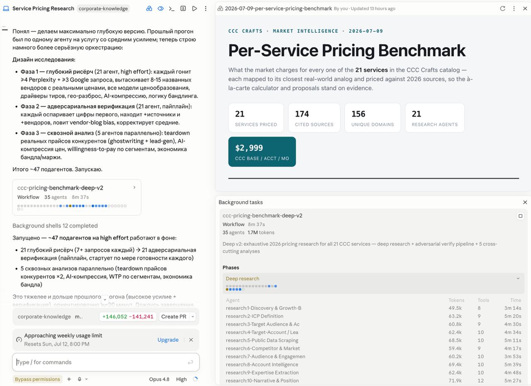531x386 pixels.
Task: Open the dropdown arrow next to the microphone
Action: pos(86,379)
